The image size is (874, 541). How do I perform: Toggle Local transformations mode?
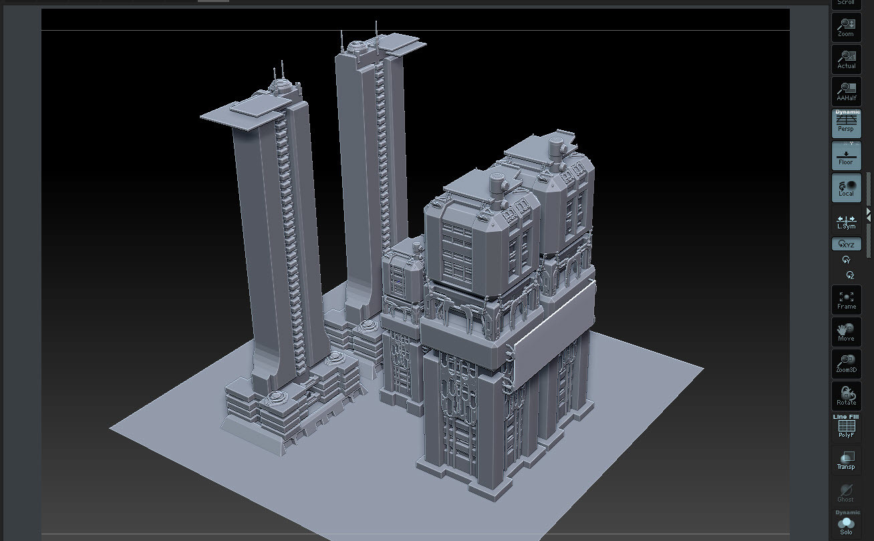click(x=846, y=188)
